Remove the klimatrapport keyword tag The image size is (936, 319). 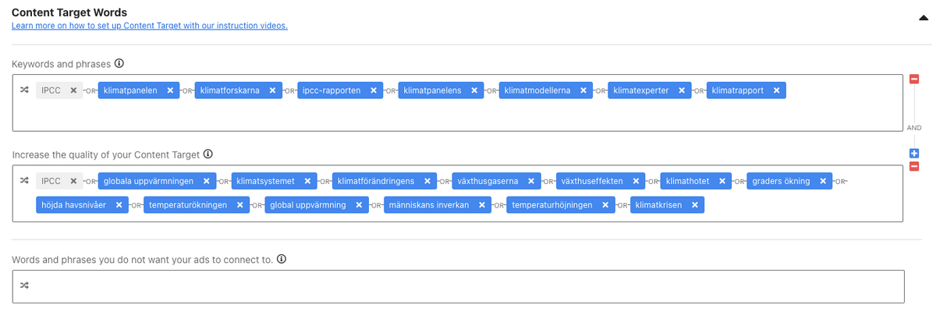coord(777,90)
